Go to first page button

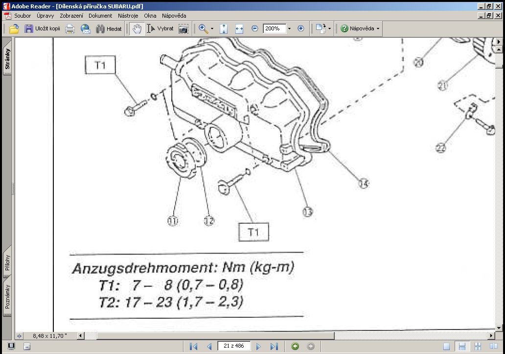point(194,346)
